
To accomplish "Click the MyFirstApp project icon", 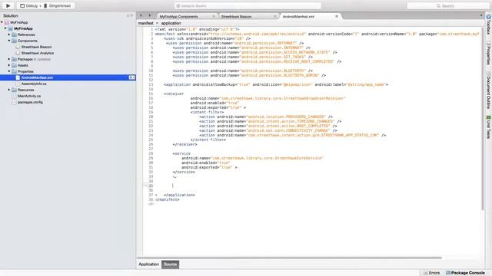I will point(10,28).
